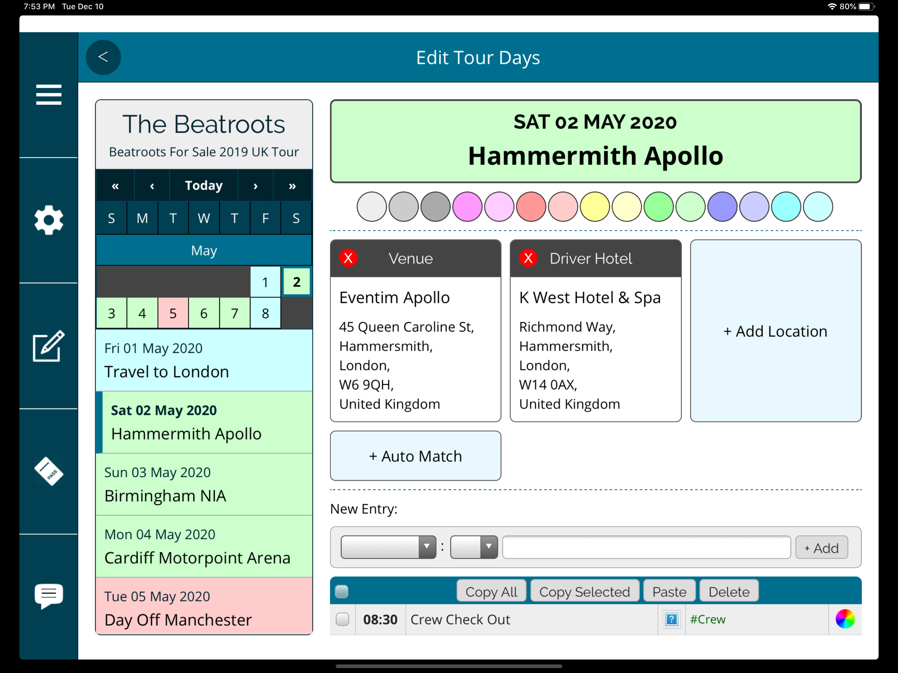Open Mon 04 May Cardiff Motorpoint Arena
Screen dimensions: 898x673
[x=204, y=546]
